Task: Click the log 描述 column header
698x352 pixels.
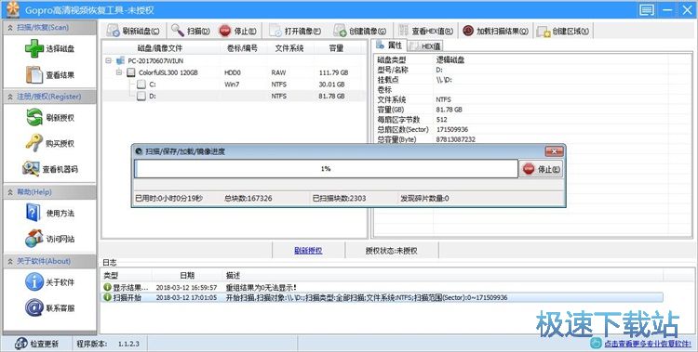Action: click(x=443, y=276)
